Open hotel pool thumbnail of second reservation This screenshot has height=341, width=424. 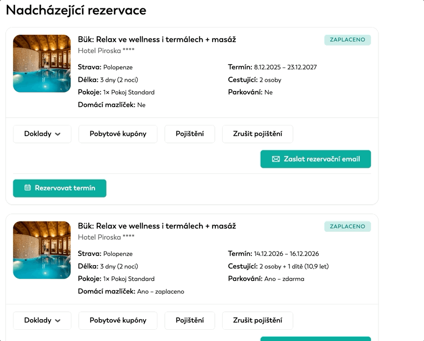[42, 250]
